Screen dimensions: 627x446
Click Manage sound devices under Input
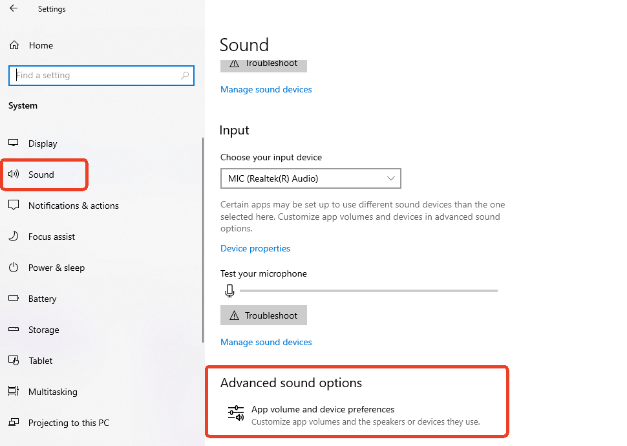266,341
